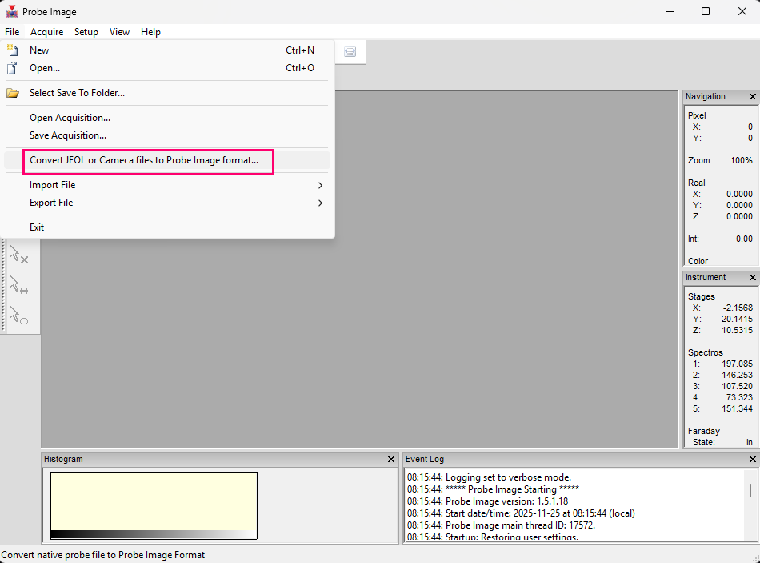The image size is (760, 563).
Task: Click the list-style toolbar icon beside the menu
Action: pos(350,52)
